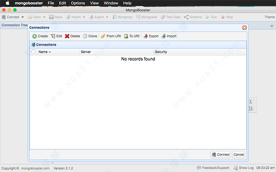Expand the Open dropdown arrow
Image resolution: width=276 pixels, height=172 pixels.
[44, 17]
